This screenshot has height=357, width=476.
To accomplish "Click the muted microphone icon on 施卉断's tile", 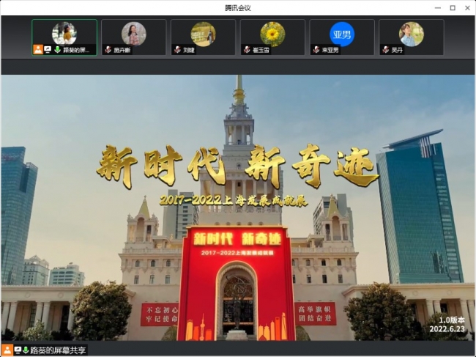I will 108,50.
